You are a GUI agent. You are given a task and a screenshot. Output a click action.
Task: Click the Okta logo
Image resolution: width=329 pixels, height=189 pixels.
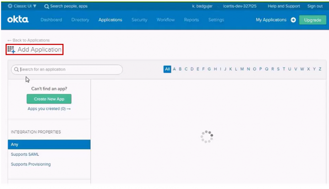tap(18, 20)
